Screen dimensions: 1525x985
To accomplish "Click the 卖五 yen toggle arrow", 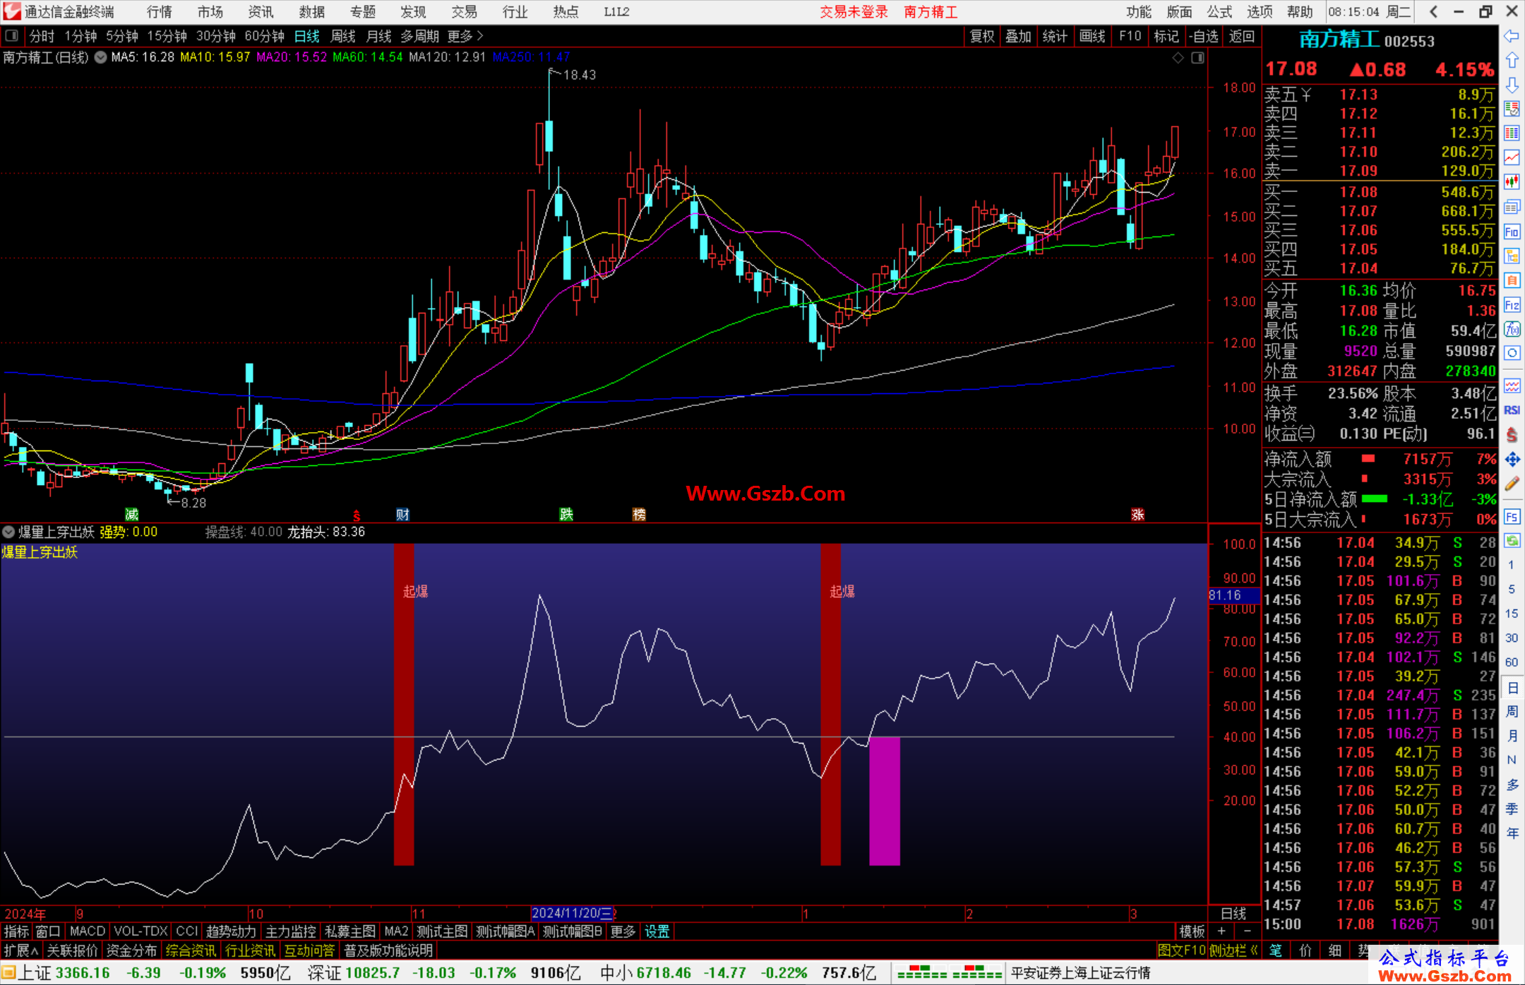I will [x=1306, y=95].
